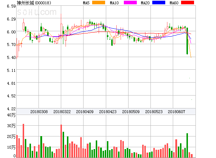Click the red MA60 legend swatch

click(187, 3)
